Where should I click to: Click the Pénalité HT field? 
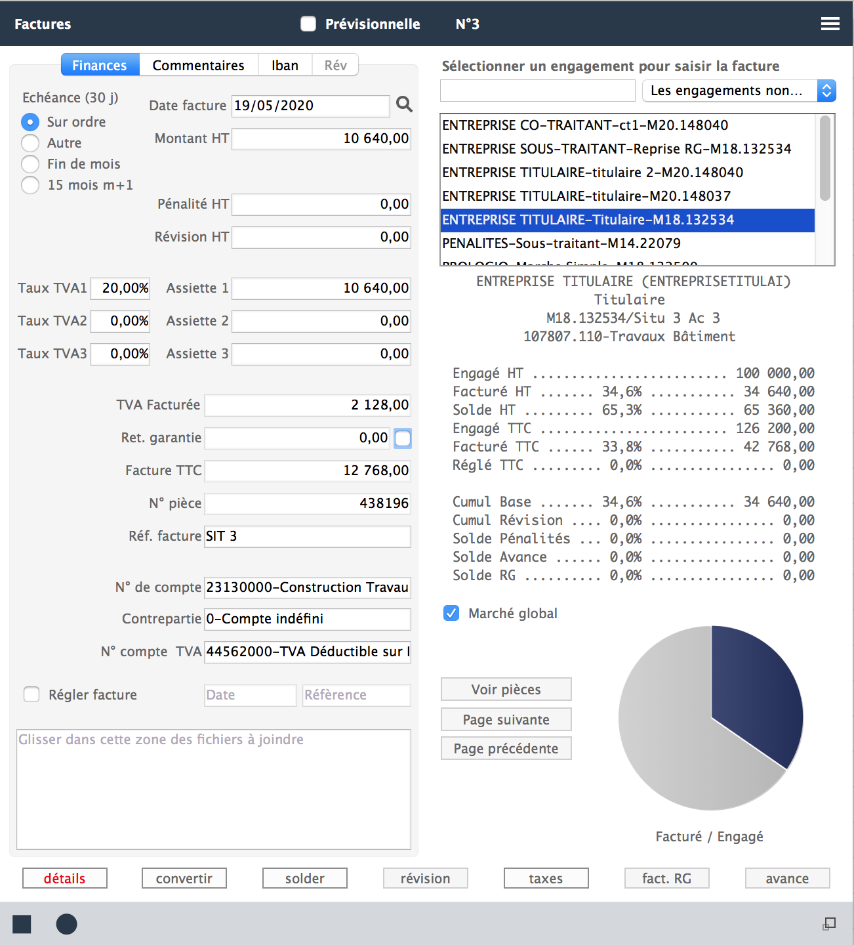[x=321, y=204]
